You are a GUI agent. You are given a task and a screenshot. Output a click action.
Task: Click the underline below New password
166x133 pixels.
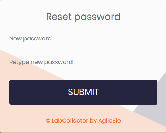[83, 44]
